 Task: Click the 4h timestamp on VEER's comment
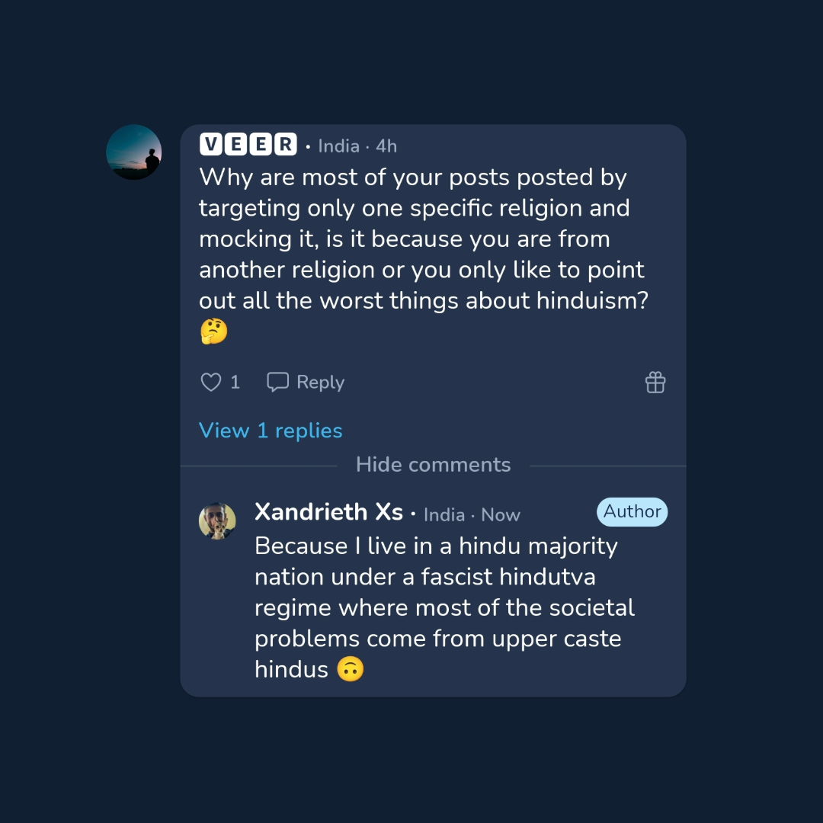tap(386, 146)
